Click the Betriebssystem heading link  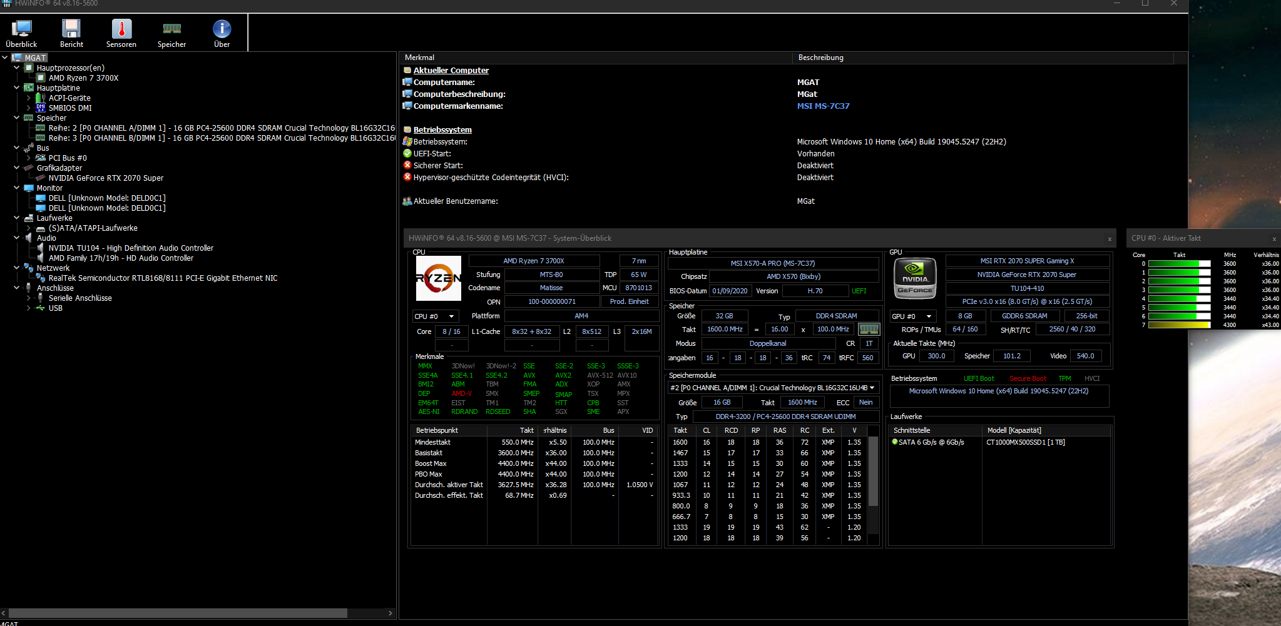pyautogui.click(x=442, y=130)
